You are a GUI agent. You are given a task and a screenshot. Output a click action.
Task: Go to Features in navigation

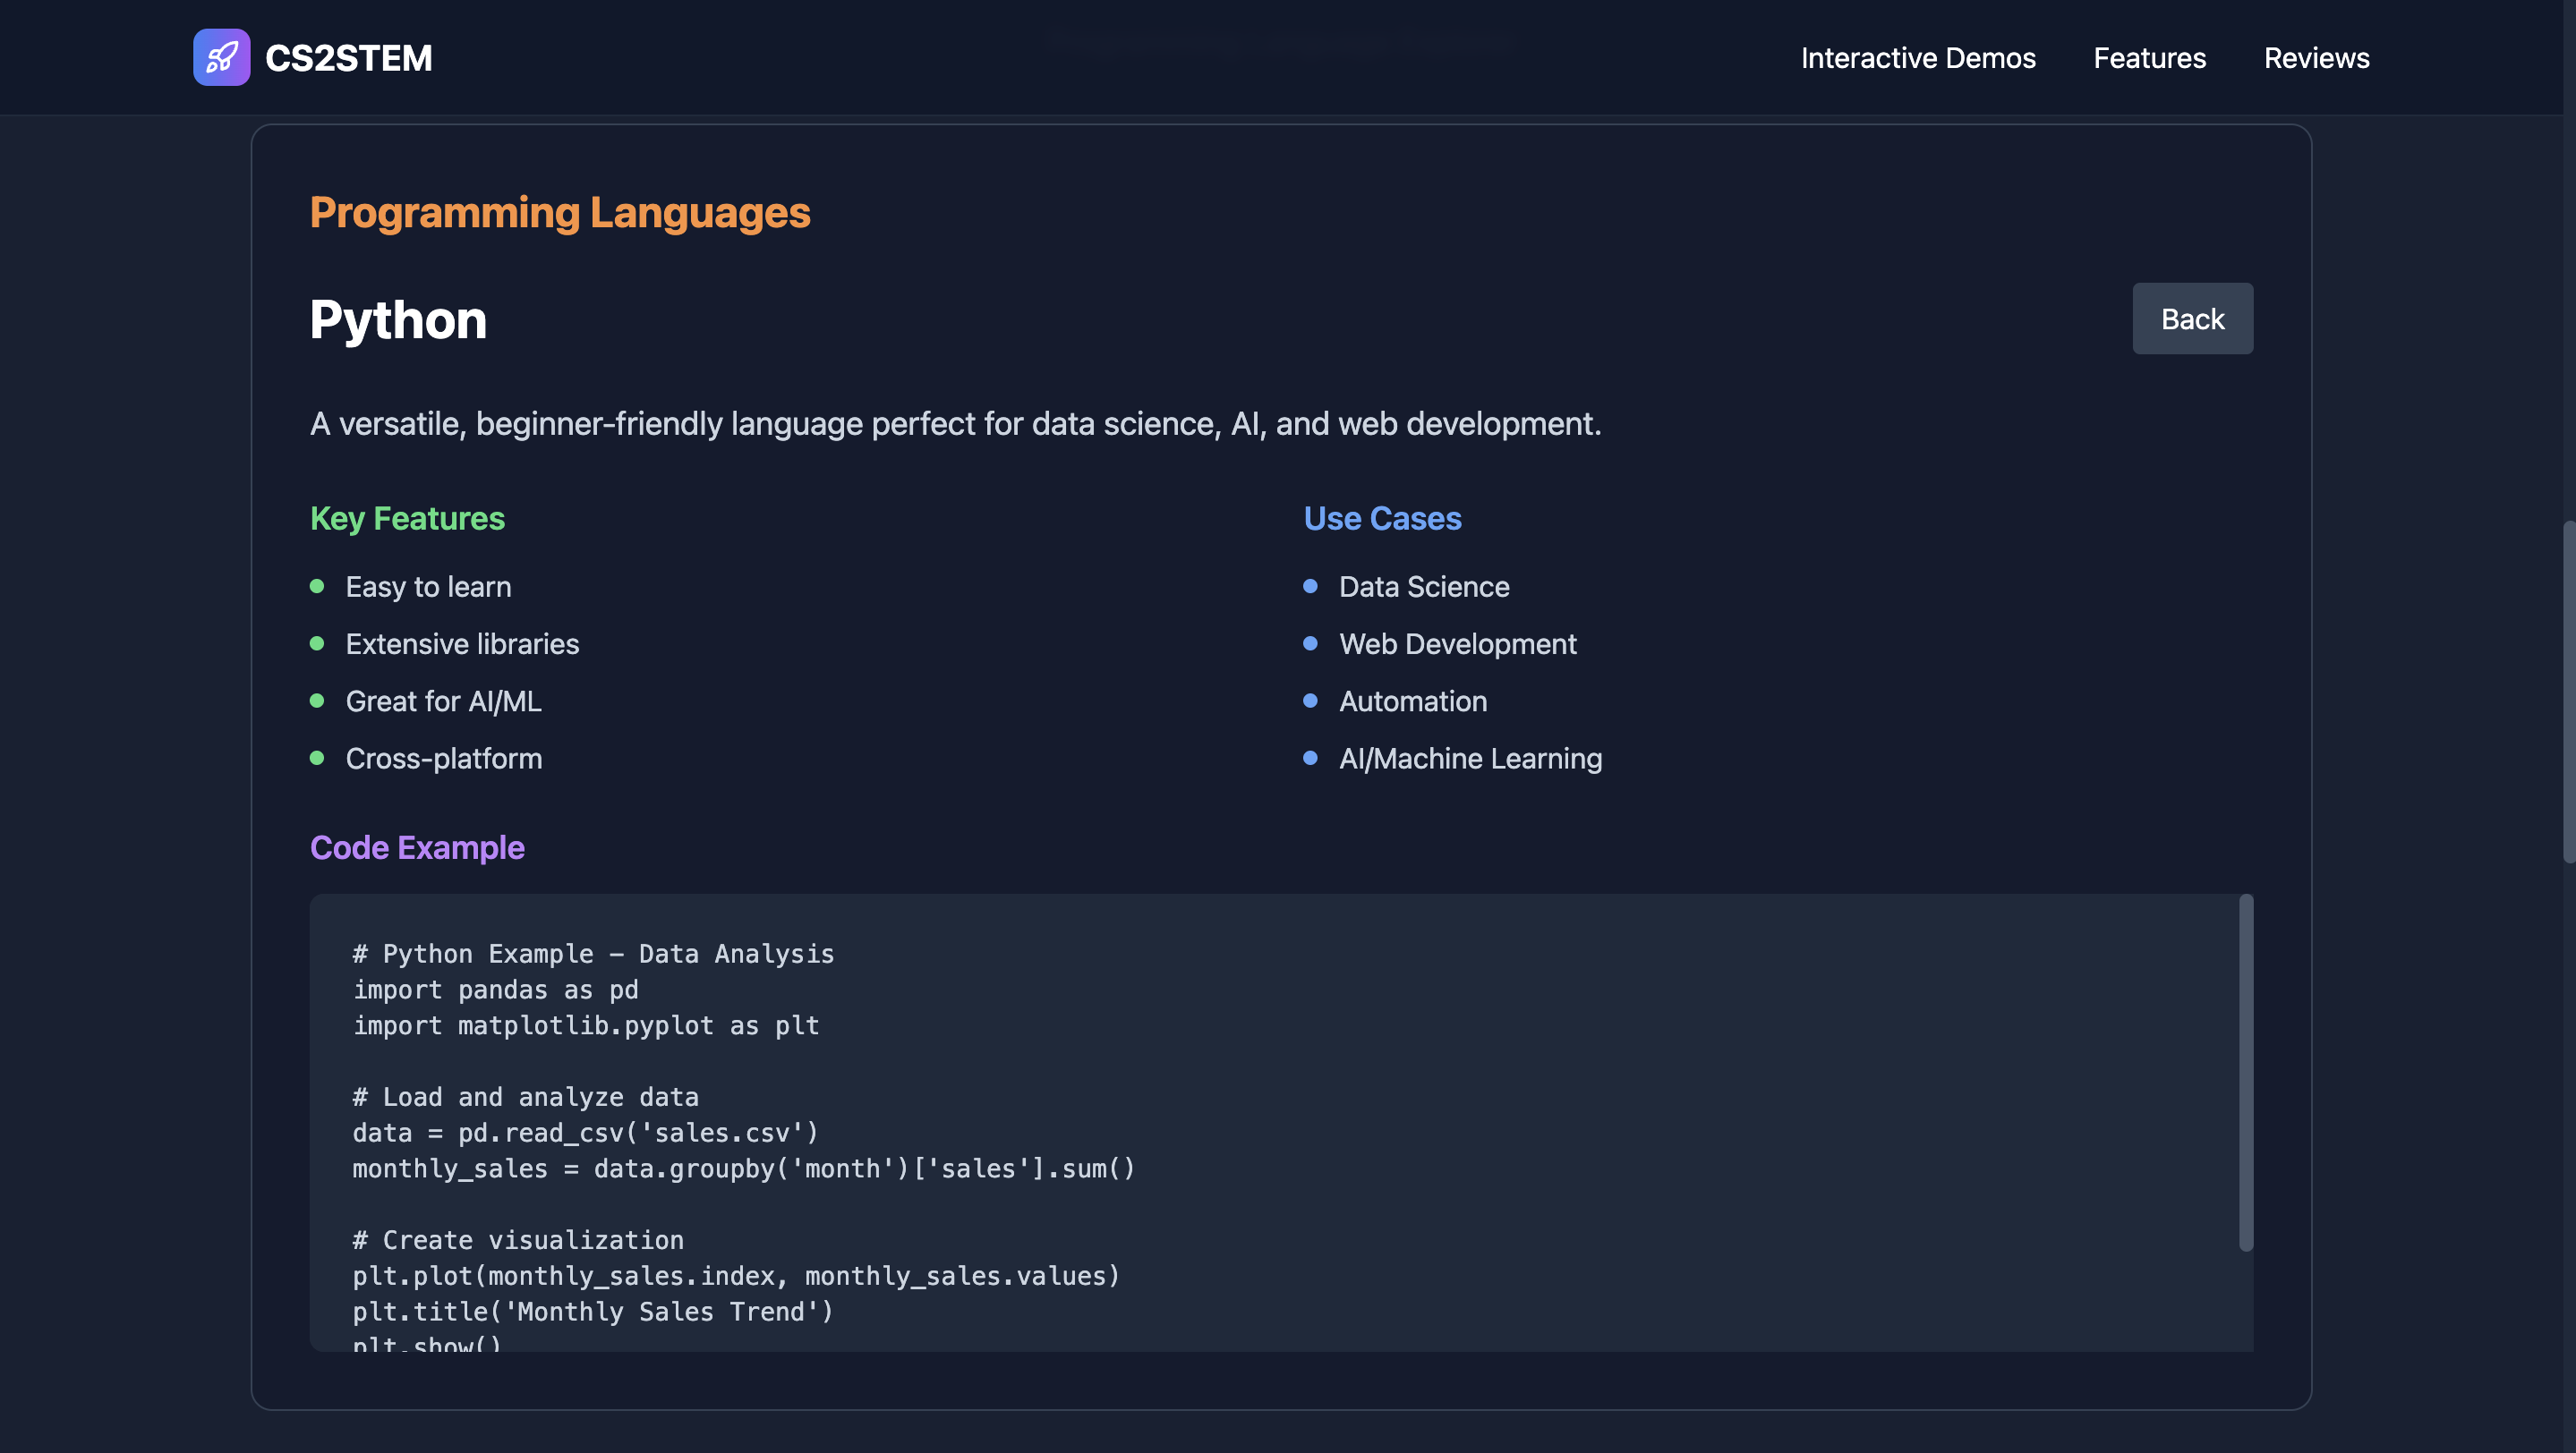(2149, 58)
